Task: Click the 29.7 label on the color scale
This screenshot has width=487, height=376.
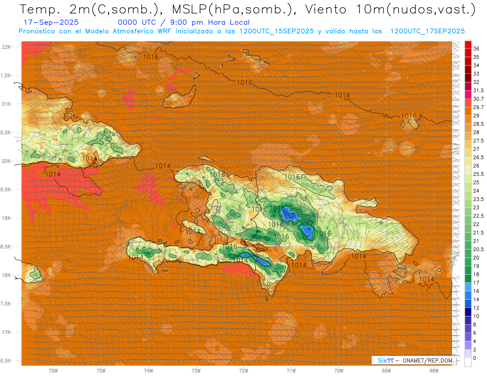Action: (x=478, y=107)
